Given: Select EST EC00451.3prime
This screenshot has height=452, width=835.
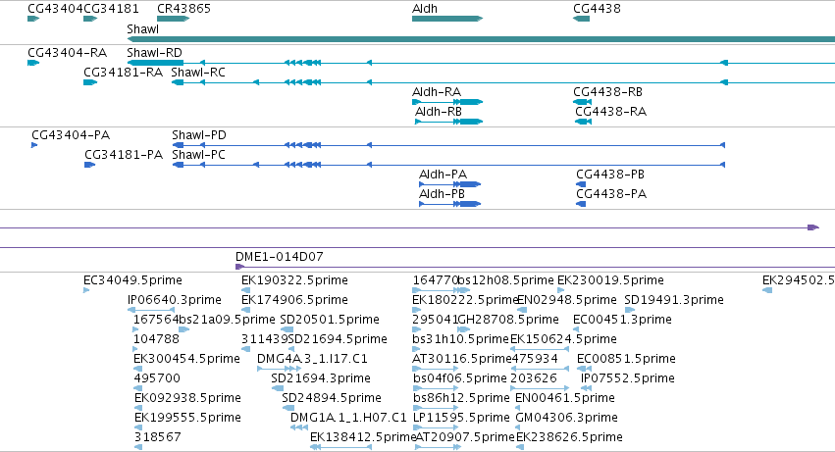Looking at the screenshot, I should (x=622, y=320).
